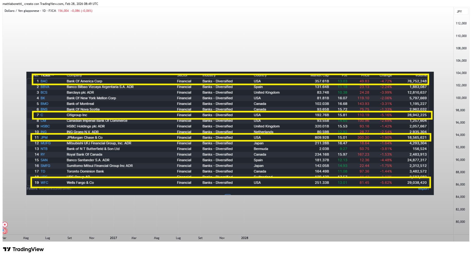Click Toronto Dominion Bank company name
This screenshot has width=472, height=257.
pyautogui.click(x=85, y=172)
